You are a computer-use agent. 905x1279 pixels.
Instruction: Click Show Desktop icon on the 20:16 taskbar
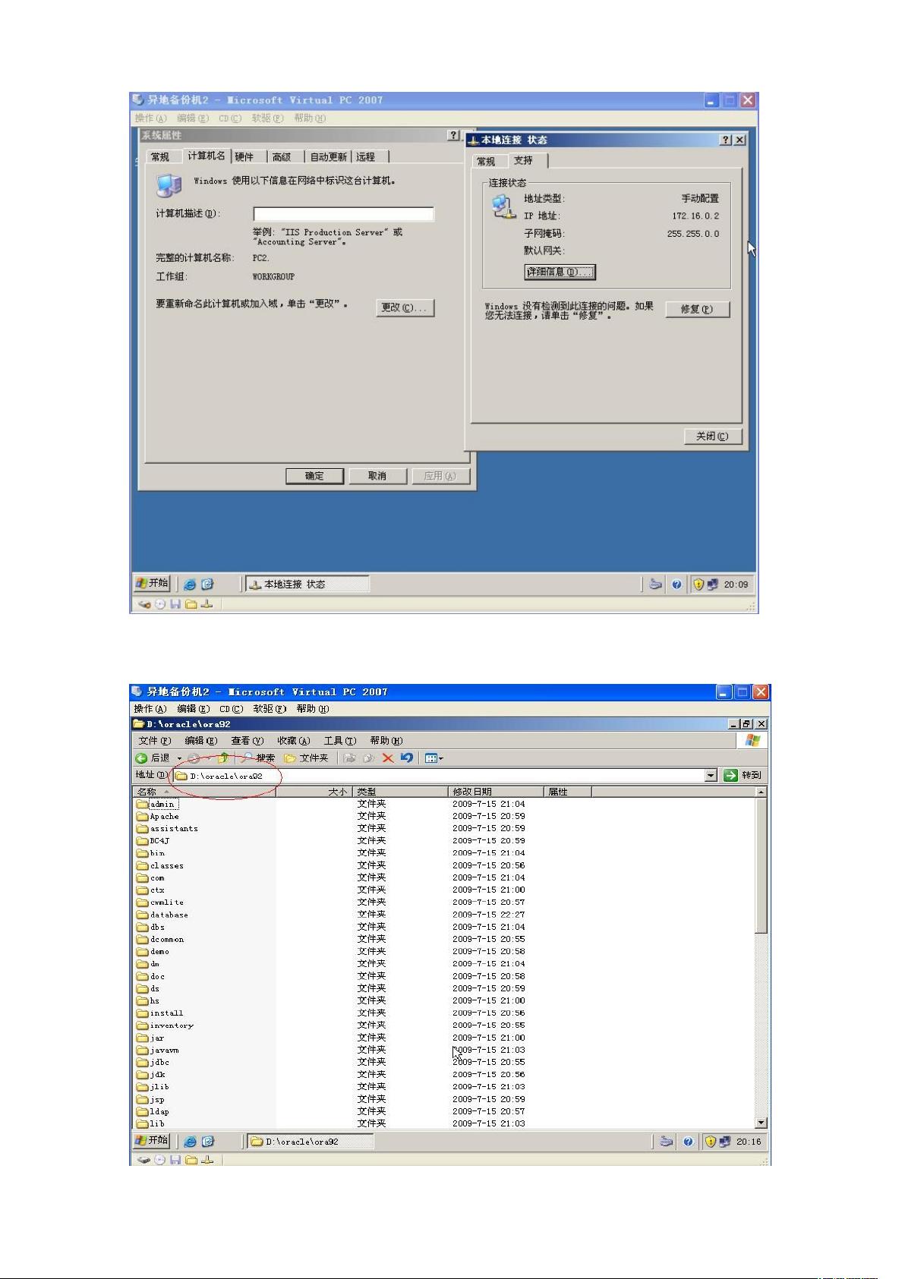coord(209,1142)
